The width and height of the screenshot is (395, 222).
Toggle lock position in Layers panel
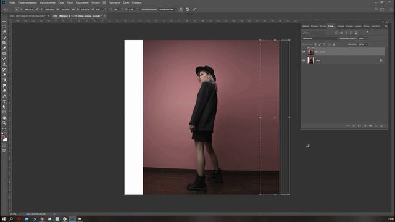pyautogui.click(x=325, y=44)
